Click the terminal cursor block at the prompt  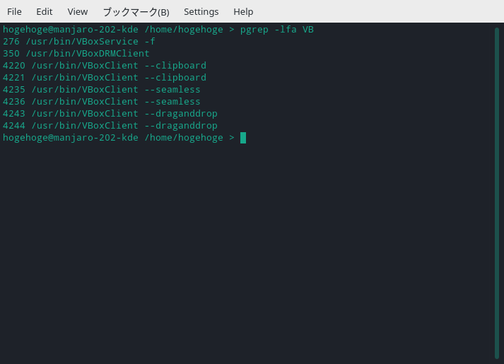(243, 138)
